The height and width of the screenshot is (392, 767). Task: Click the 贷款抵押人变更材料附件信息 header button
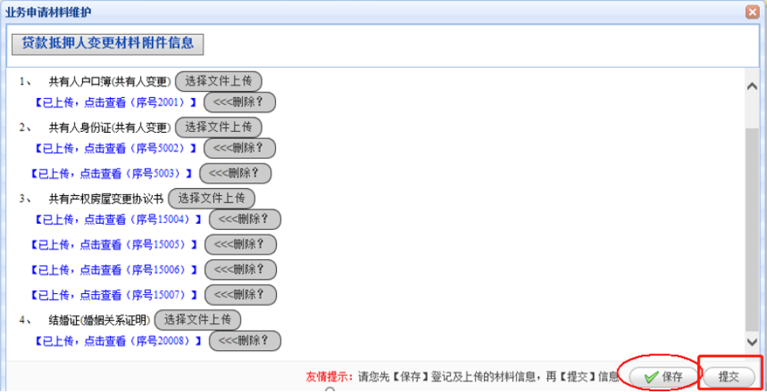[108, 43]
